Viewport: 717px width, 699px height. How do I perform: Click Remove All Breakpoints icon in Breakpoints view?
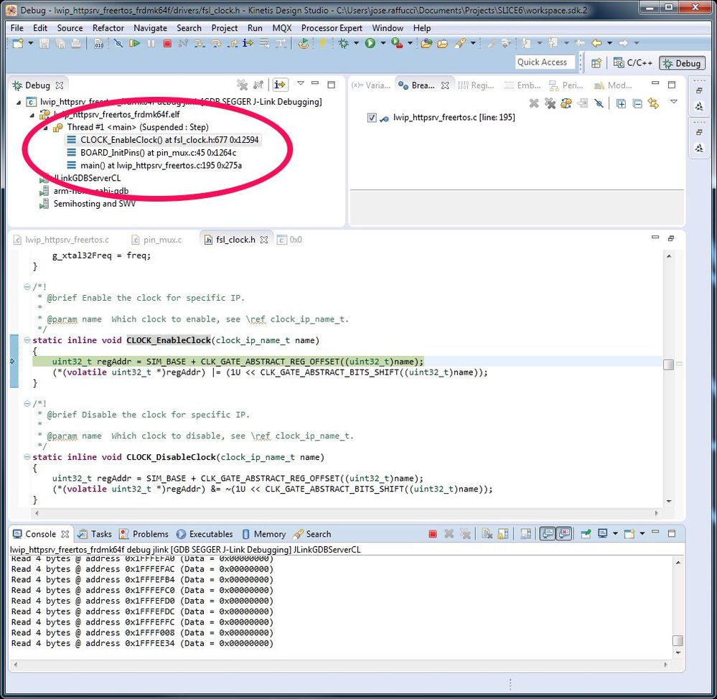click(550, 104)
